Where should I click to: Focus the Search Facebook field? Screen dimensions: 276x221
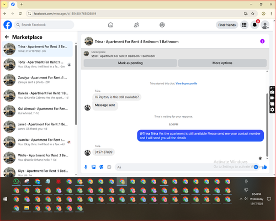(x=44, y=25)
